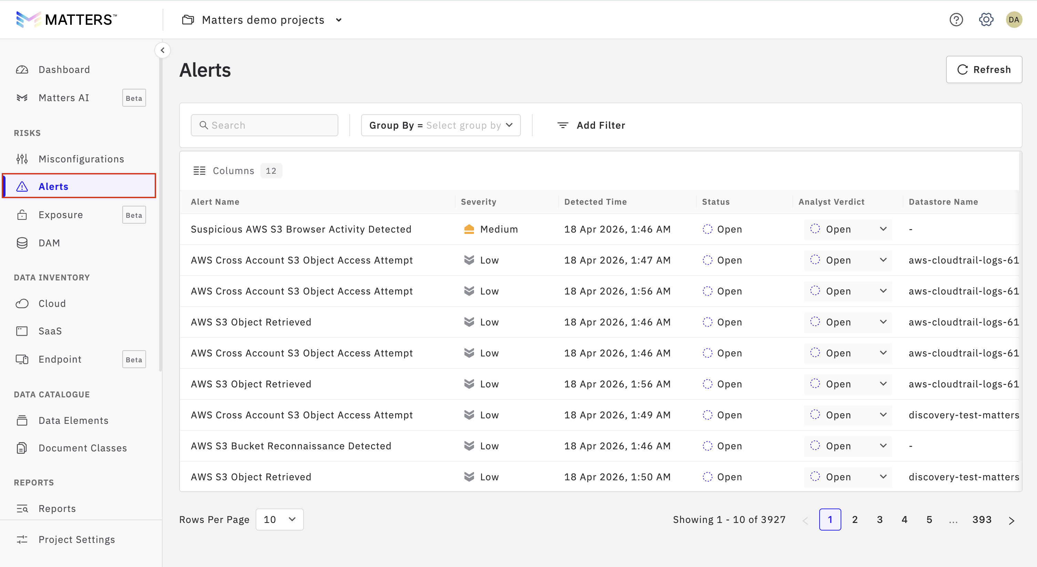Open Add Filter
The image size is (1037, 567).
(x=591, y=125)
